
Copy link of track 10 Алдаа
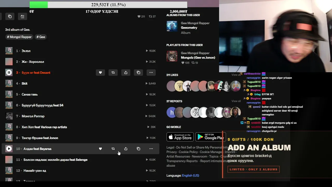(139, 149)
